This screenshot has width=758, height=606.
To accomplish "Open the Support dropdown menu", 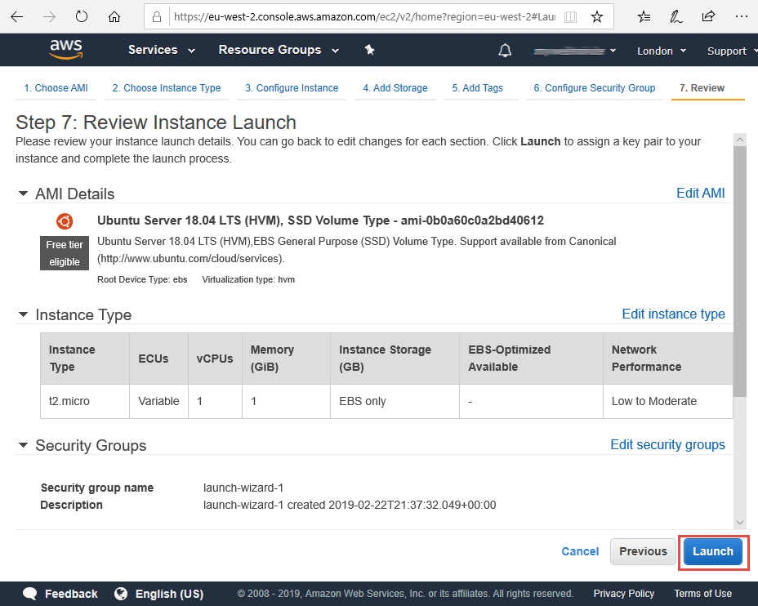I will point(732,51).
